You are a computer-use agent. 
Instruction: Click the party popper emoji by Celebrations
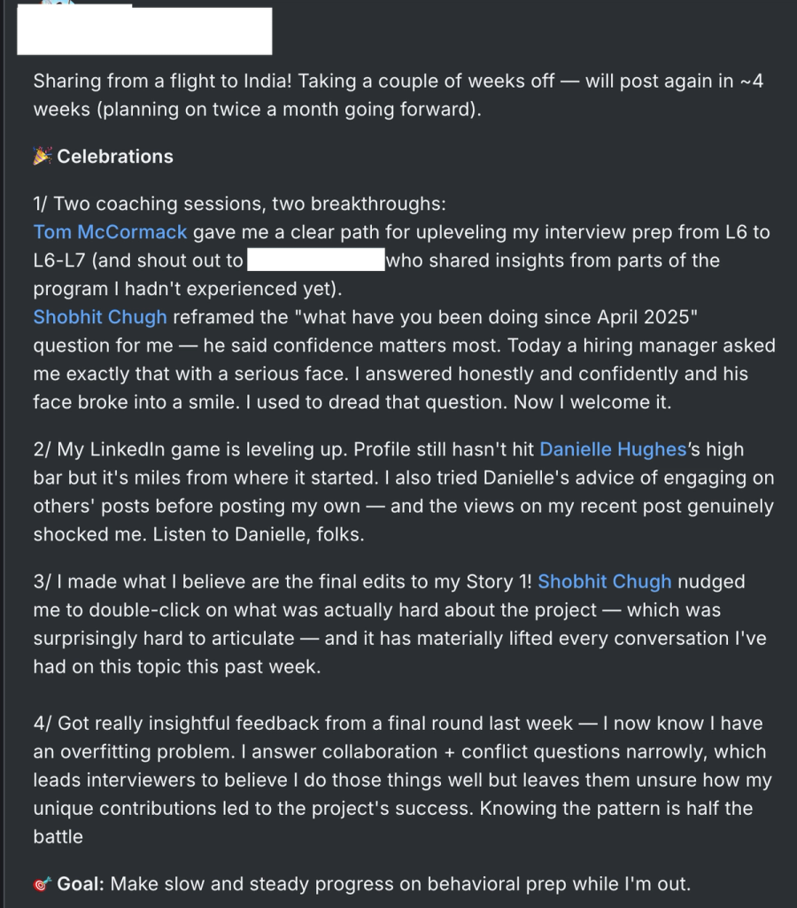pyautogui.click(x=42, y=157)
